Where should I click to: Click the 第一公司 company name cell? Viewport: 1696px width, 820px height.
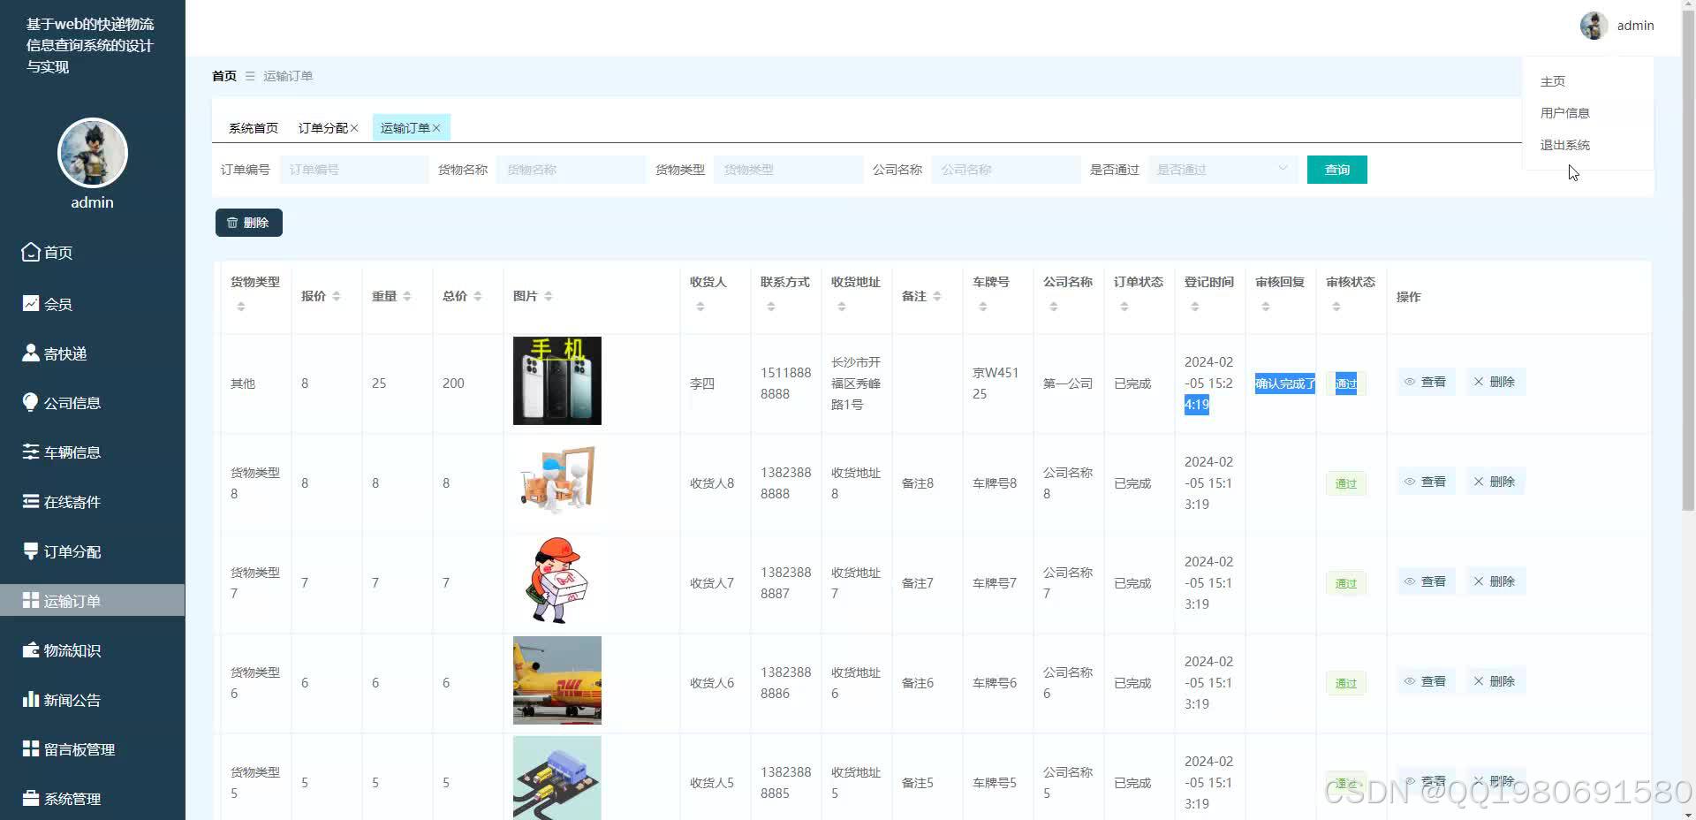click(1068, 383)
